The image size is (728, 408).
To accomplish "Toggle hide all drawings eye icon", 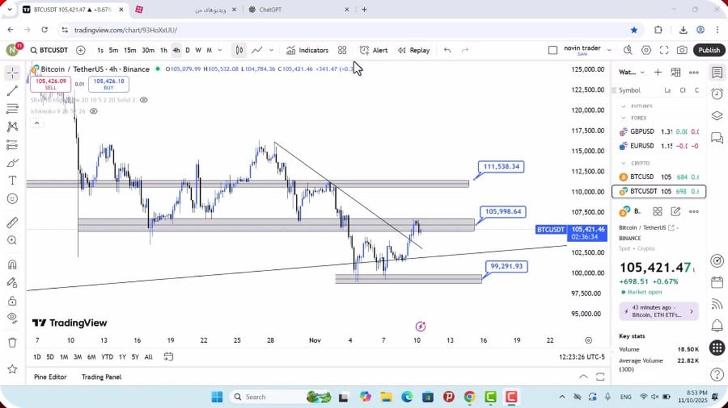I will 12,318.
